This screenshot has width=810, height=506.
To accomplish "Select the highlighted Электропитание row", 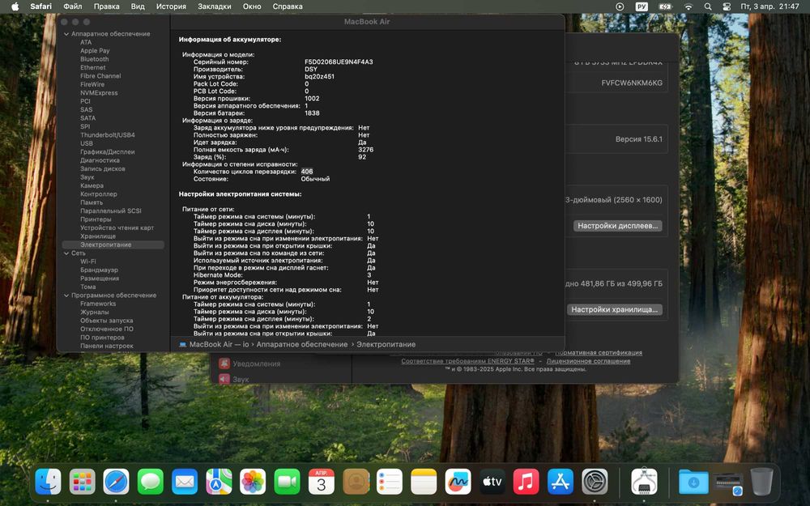I will coord(113,244).
